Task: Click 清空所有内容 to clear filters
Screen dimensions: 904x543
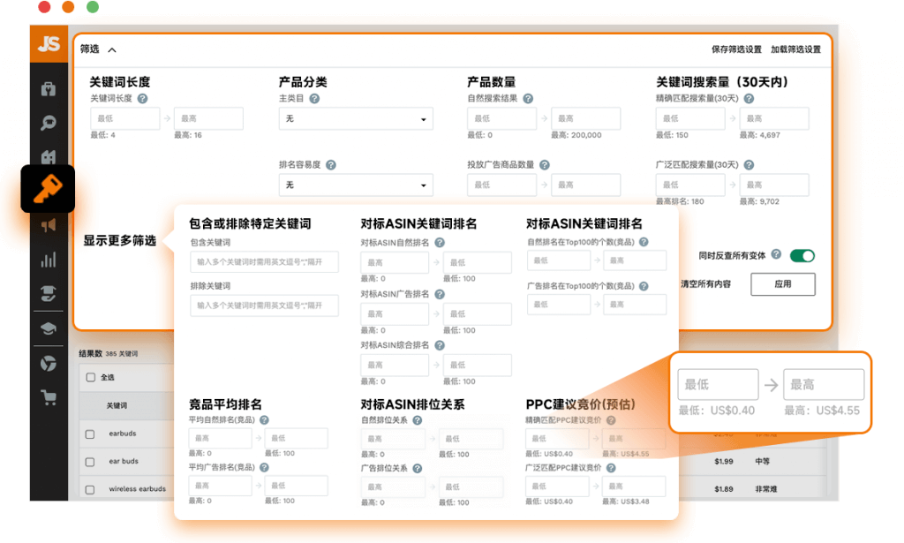Action: point(705,284)
